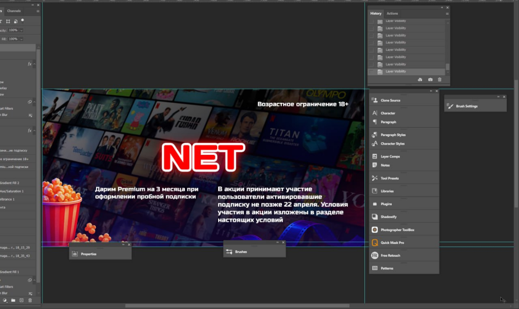Click the Fill 100% value field

13,39
